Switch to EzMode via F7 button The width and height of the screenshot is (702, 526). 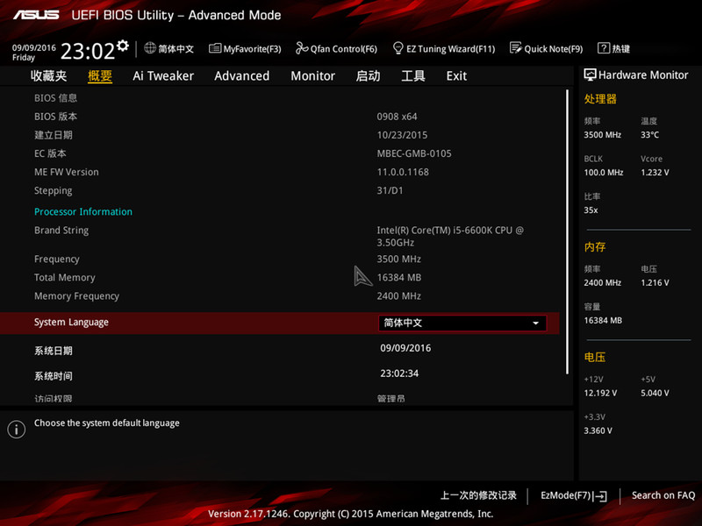point(572,495)
